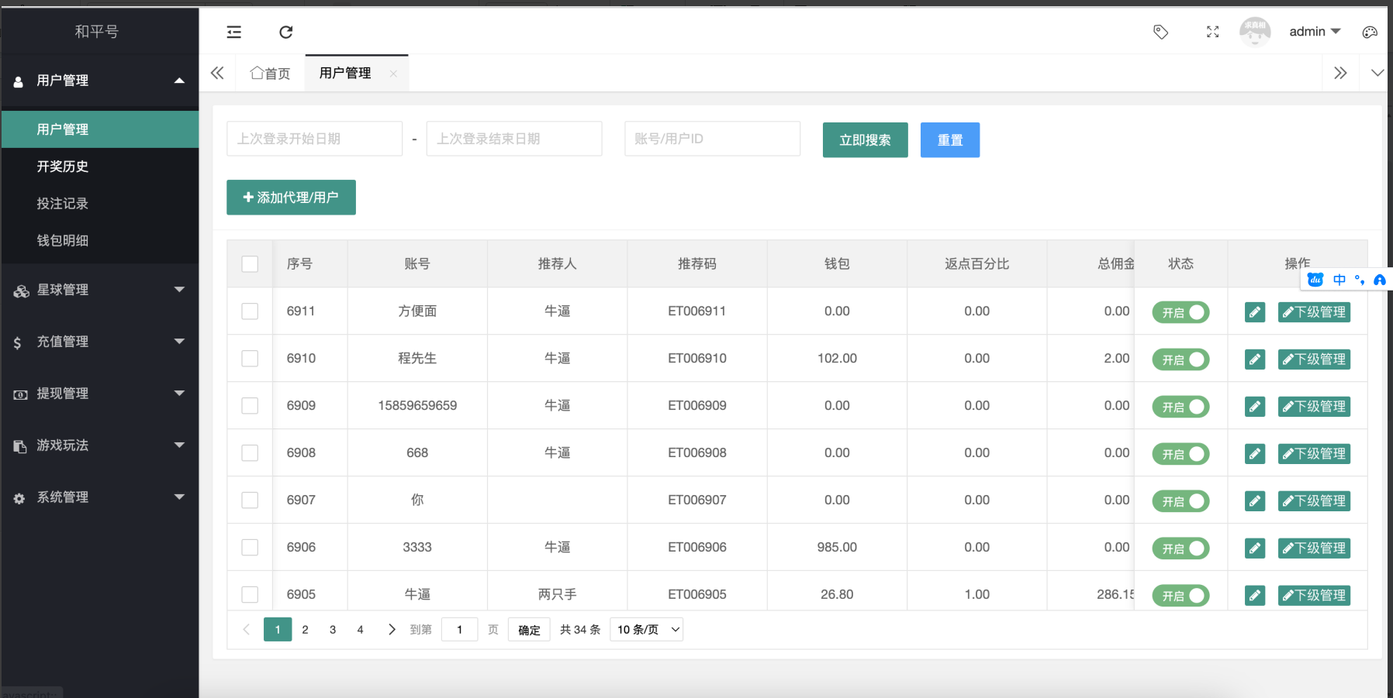Click the cash icon of 提现管理

click(20, 394)
